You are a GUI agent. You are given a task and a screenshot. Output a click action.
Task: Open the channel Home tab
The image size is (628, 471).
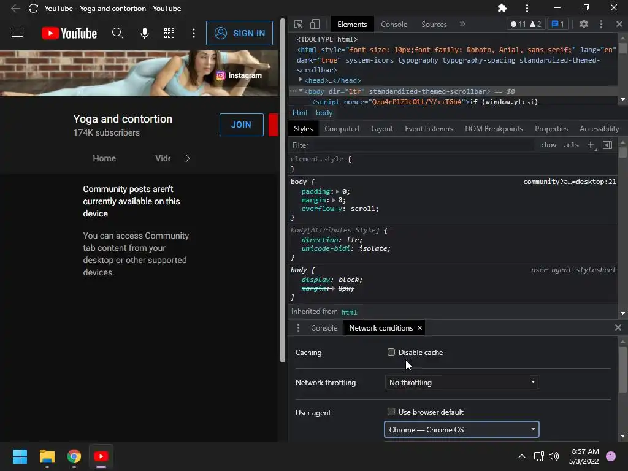coord(104,158)
